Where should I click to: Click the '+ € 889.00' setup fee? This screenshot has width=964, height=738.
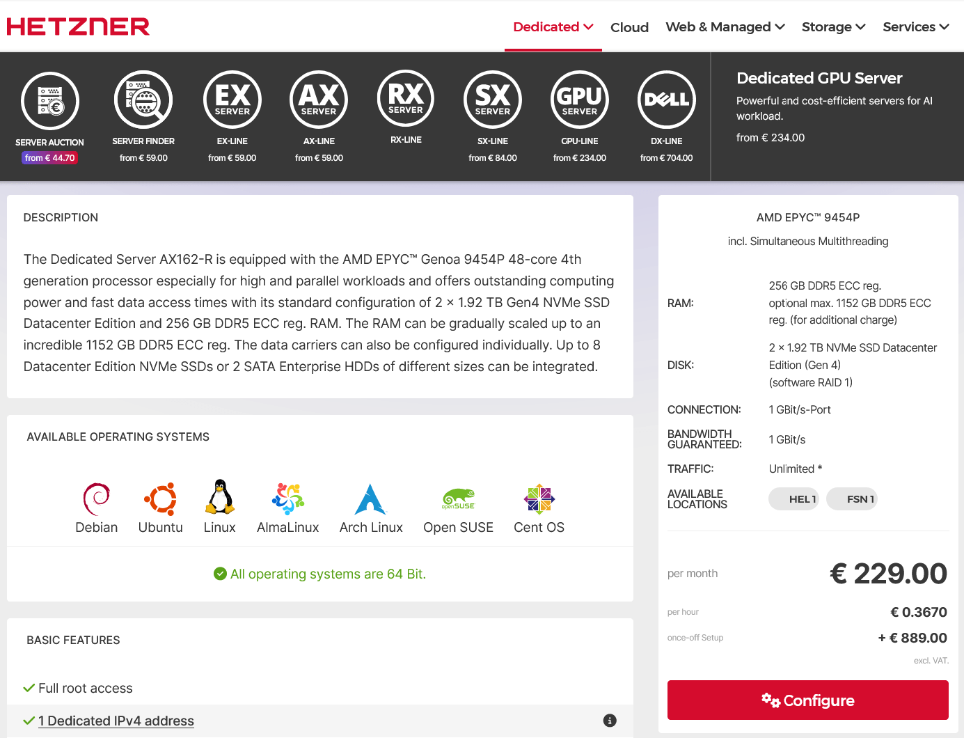pos(912,638)
